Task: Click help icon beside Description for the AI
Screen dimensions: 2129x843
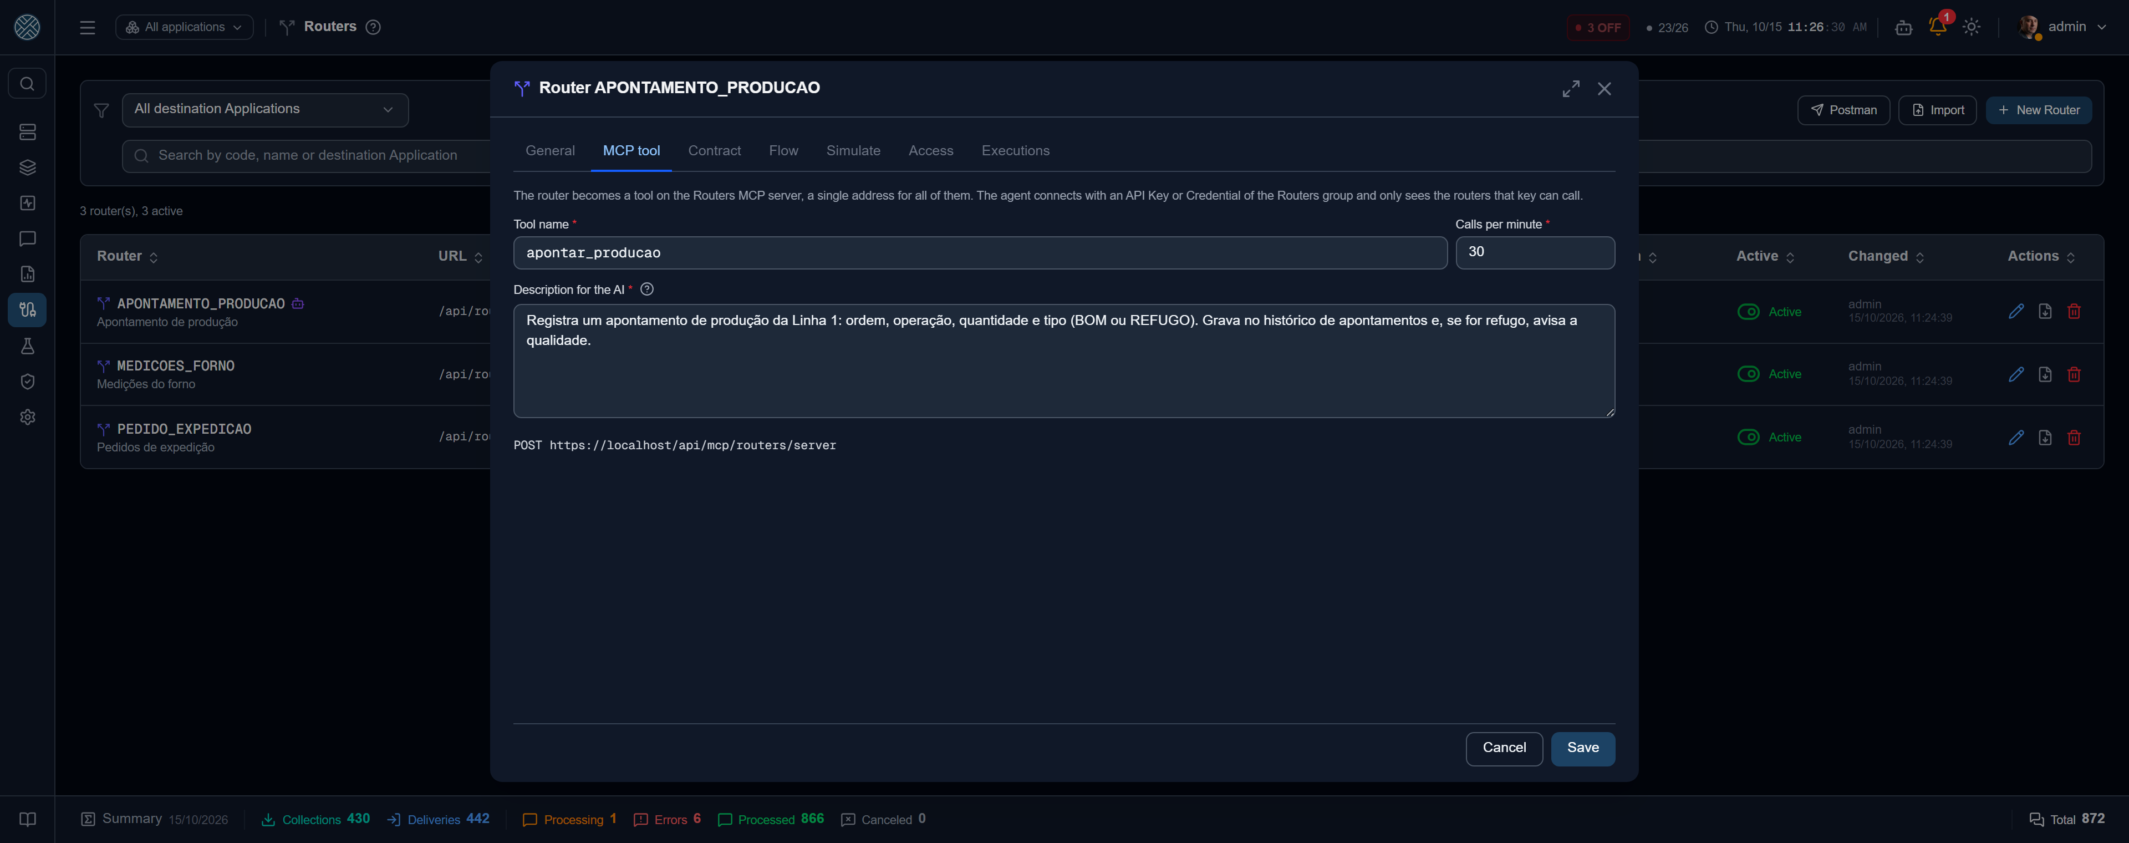Action: click(647, 290)
